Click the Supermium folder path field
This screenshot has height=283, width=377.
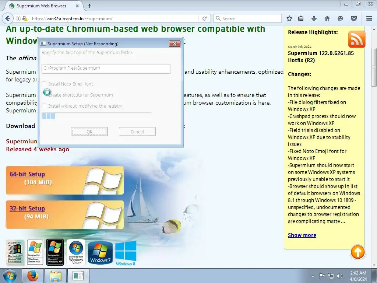[x=106, y=69]
